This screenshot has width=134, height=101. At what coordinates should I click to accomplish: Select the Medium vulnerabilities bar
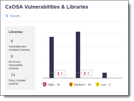pyautogui.click(x=78, y=55)
